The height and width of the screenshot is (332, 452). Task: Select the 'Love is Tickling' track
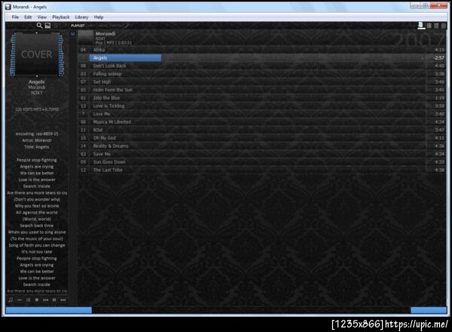[261, 106]
